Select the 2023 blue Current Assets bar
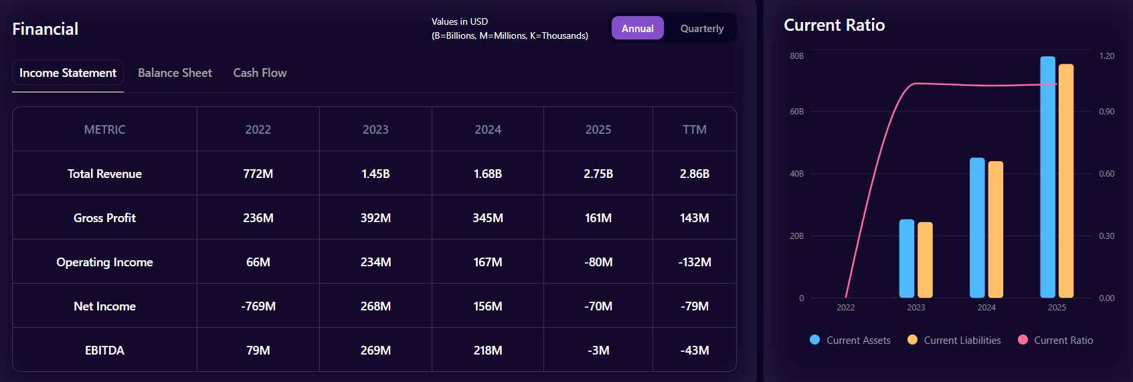Screen dimensions: 1133x382 (907, 258)
